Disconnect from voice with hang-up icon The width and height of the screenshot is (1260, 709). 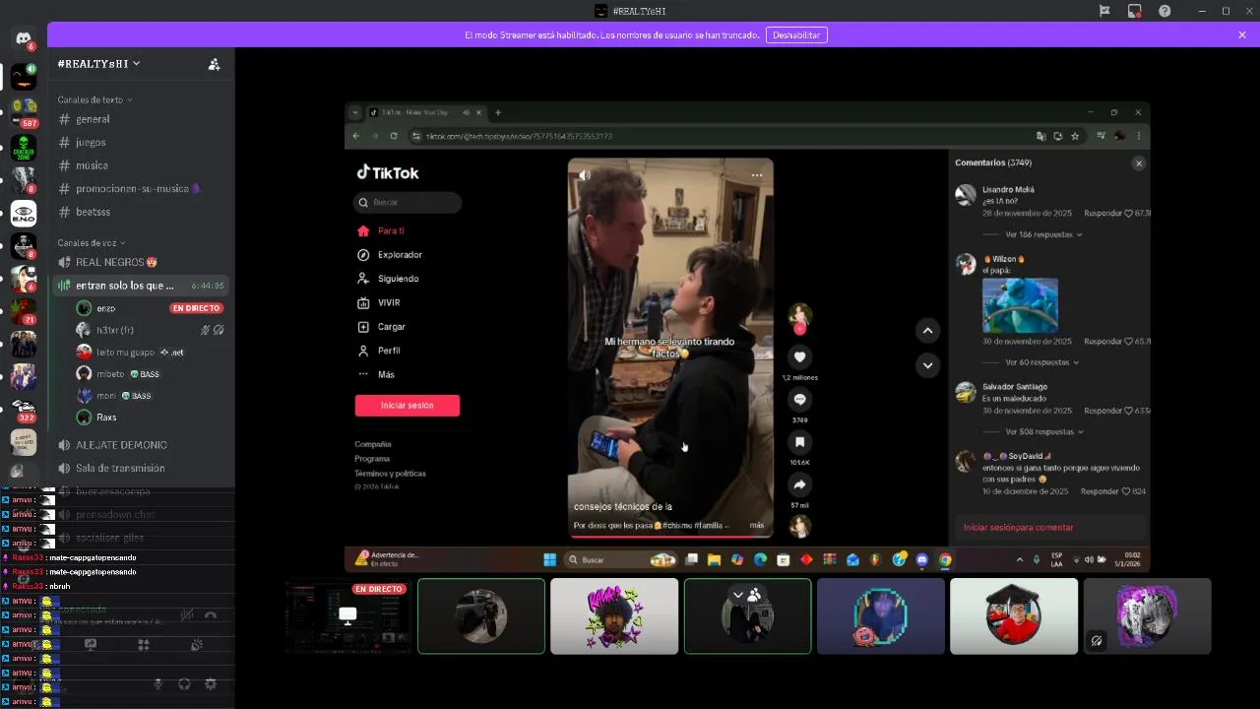[x=211, y=615]
